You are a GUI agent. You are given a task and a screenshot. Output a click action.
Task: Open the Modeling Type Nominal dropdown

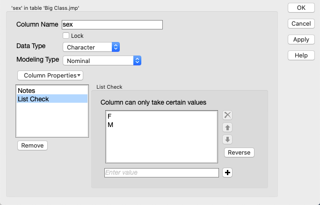click(102, 61)
